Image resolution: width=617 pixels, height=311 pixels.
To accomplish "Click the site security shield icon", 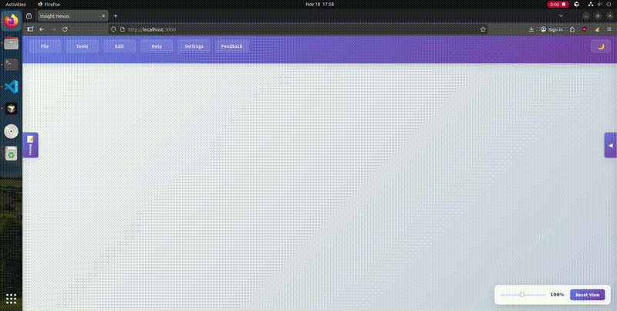I will click(113, 29).
